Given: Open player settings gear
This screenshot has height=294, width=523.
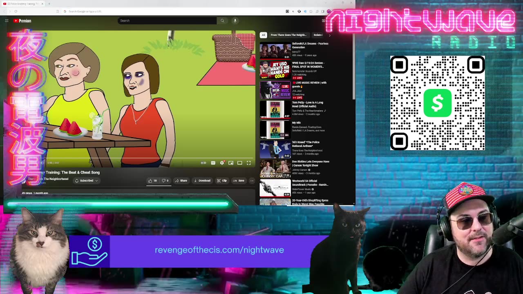Looking at the screenshot, I should [x=222, y=163].
